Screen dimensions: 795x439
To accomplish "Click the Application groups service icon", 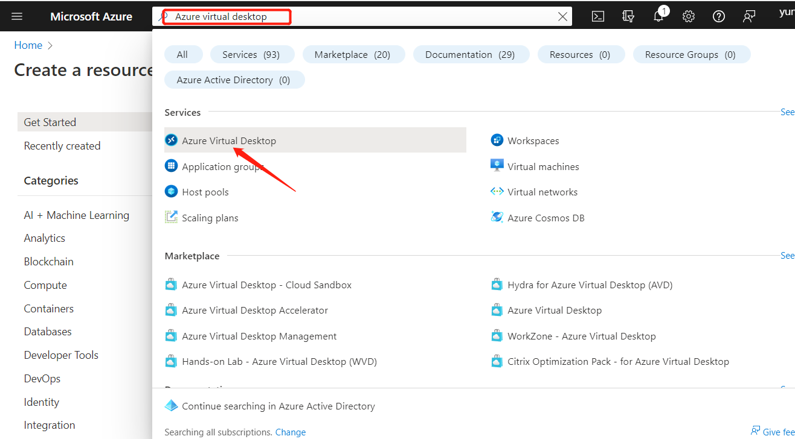I will 172,166.
